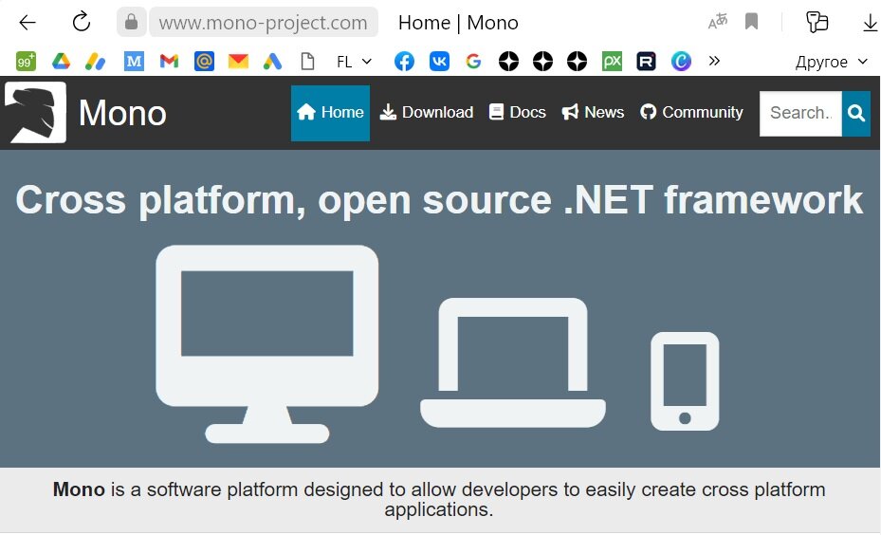Open the Yandex Mail envelope bookmark
Viewport: 881px width, 535px height.
pos(238,62)
